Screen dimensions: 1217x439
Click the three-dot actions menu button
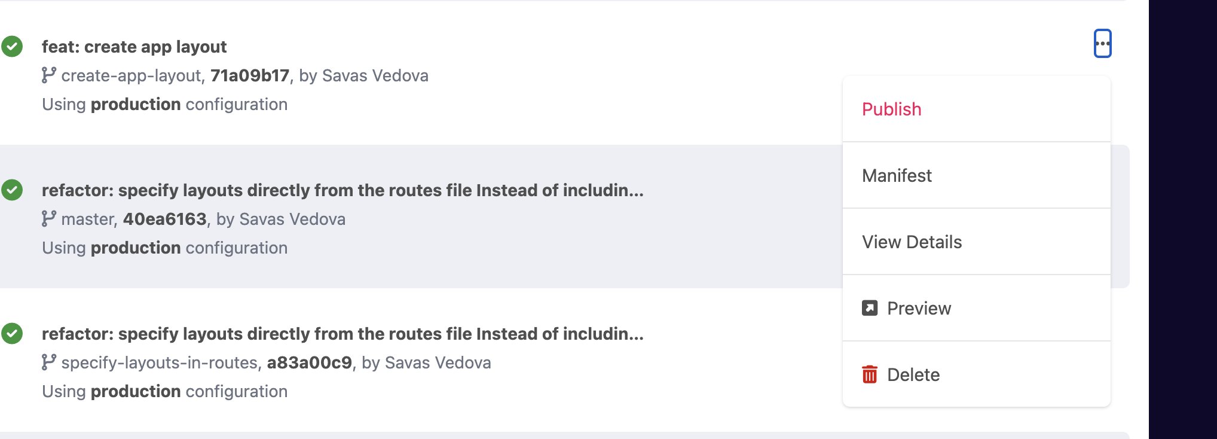click(1102, 44)
